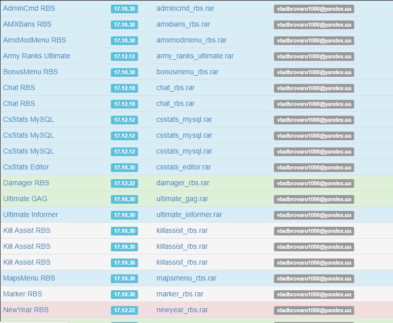Click version 17.12.12 in Army Ranks Ultimate row
The height and width of the screenshot is (323, 393).
pos(124,56)
